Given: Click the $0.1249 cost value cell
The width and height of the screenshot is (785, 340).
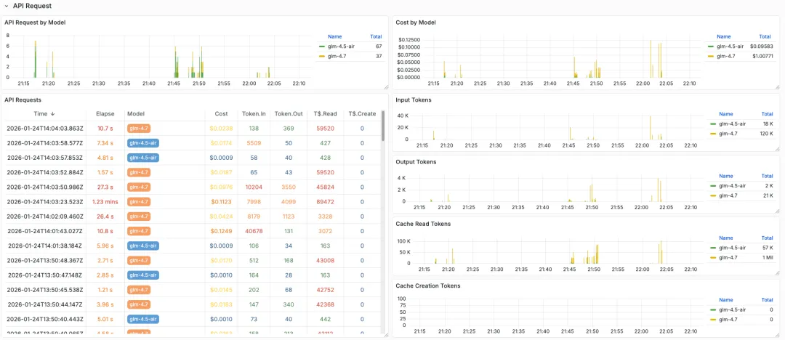Looking at the screenshot, I should (x=221, y=231).
